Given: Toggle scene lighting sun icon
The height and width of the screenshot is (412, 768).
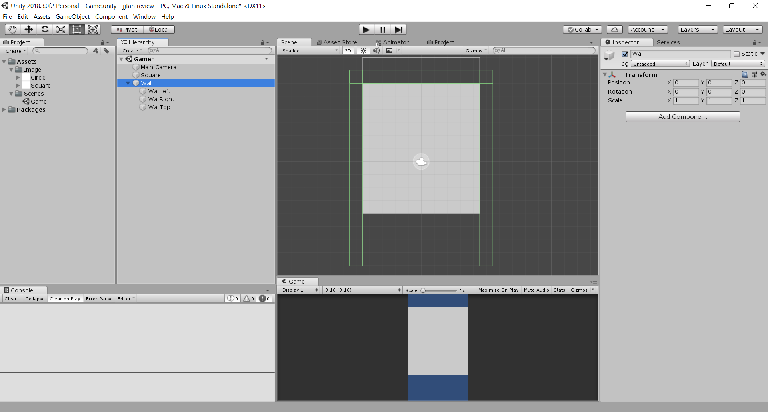Looking at the screenshot, I should 363,50.
